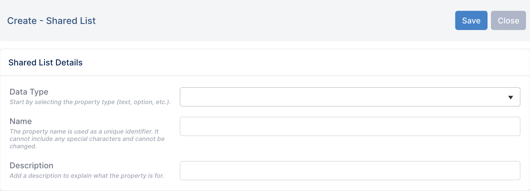
Task: Click the blue Save button
Action: (x=471, y=21)
